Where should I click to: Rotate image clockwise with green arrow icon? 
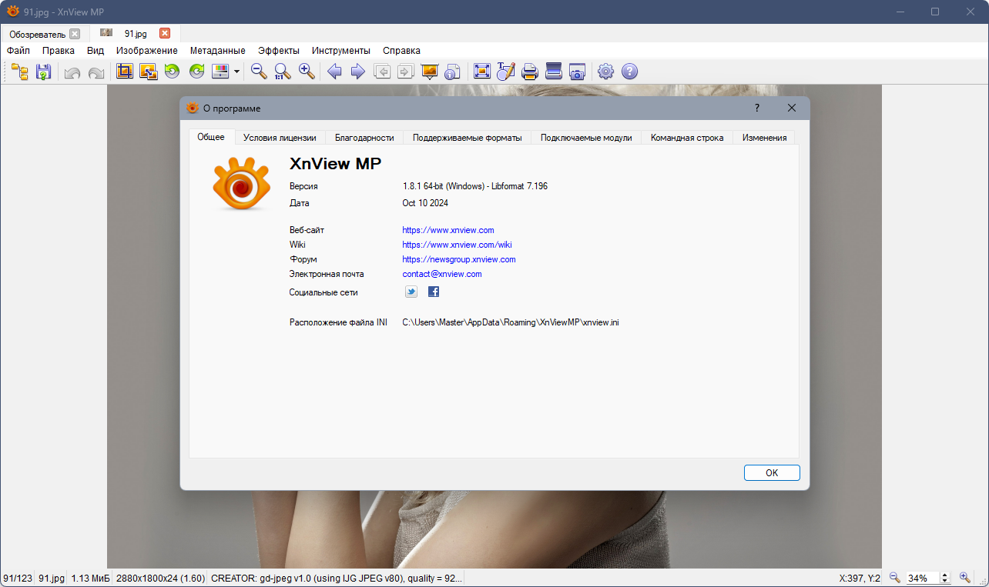[197, 72]
